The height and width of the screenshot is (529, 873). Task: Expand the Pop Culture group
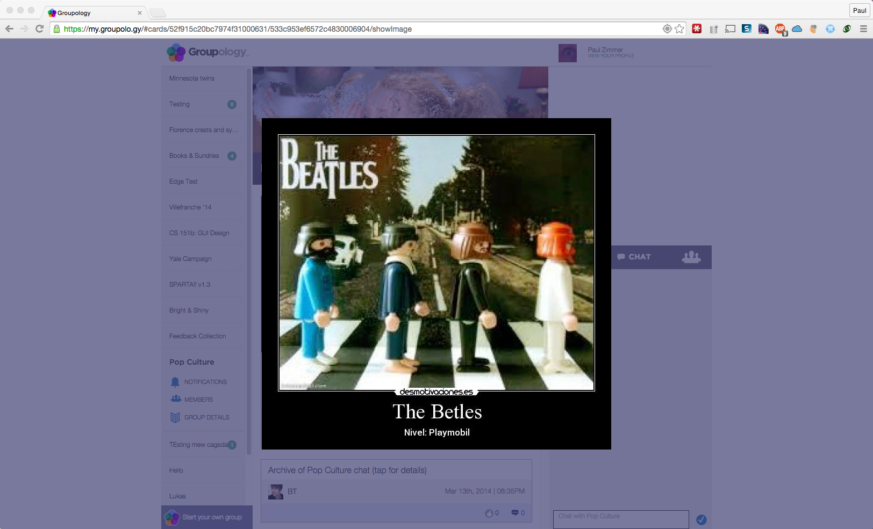coord(191,362)
